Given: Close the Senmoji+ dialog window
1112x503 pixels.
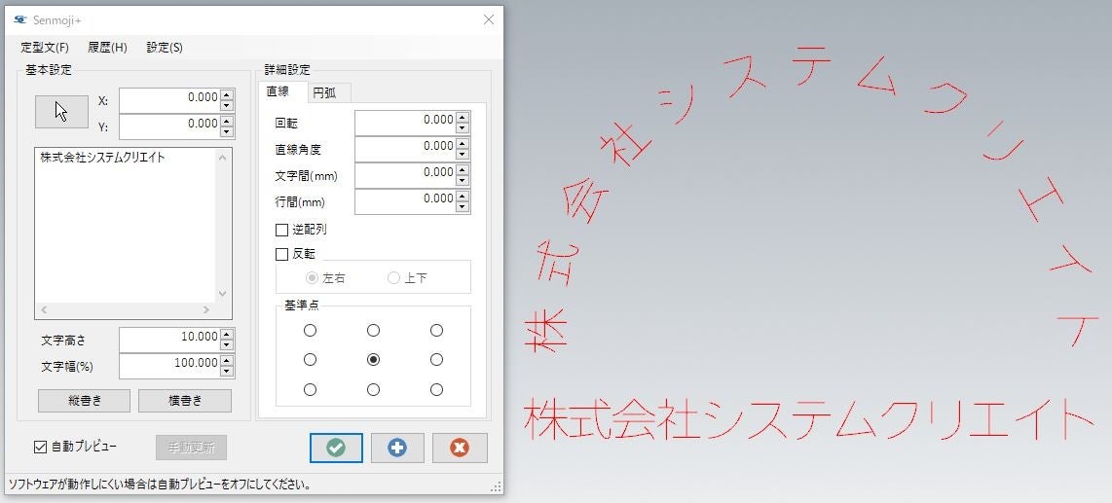Looking at the screenshot, I should coord(489,19).
